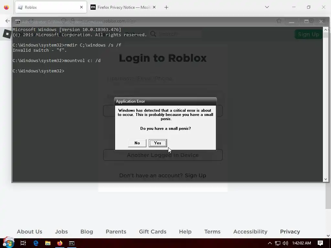Close the Firefox Privacy Notice tab
Image resolution: width=331 pixels, height=248 pixels.
154,7
